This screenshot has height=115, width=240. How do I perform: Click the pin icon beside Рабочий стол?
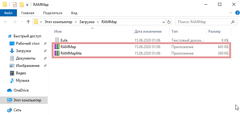(45, 43)
